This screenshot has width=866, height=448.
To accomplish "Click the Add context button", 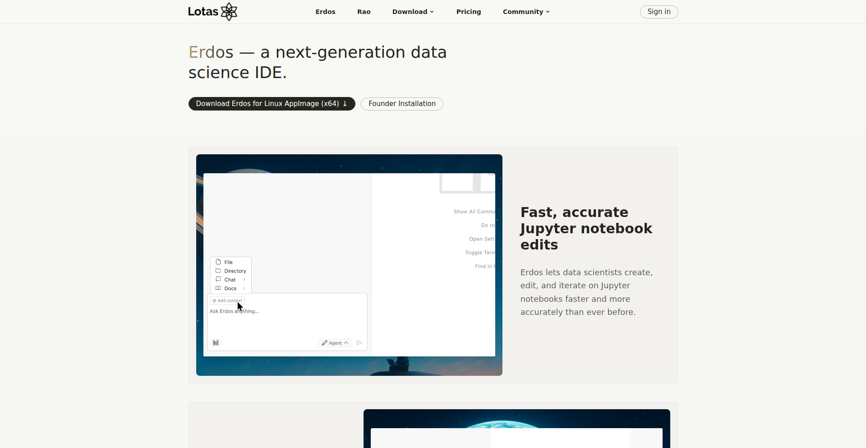I will click(227, 300).
